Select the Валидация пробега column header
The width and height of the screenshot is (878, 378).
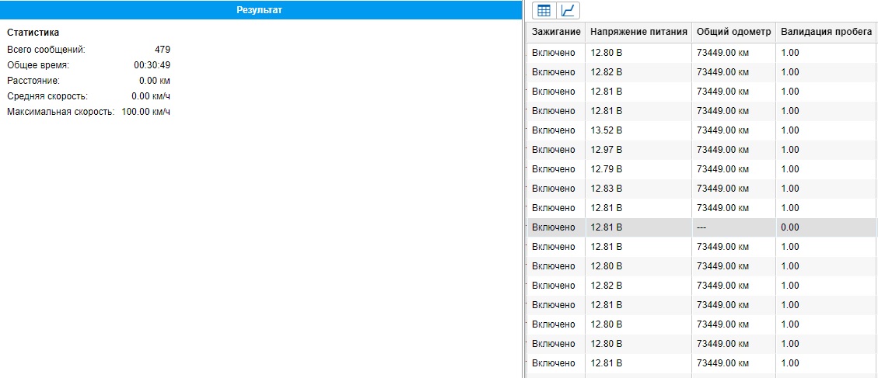(x=826, y=32)
